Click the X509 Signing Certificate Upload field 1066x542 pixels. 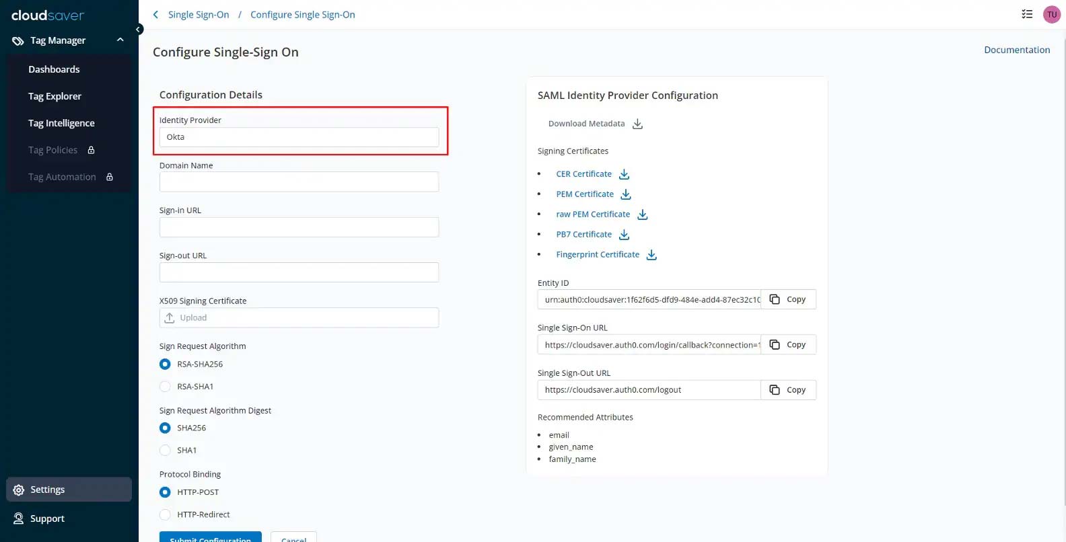point(299,318)
